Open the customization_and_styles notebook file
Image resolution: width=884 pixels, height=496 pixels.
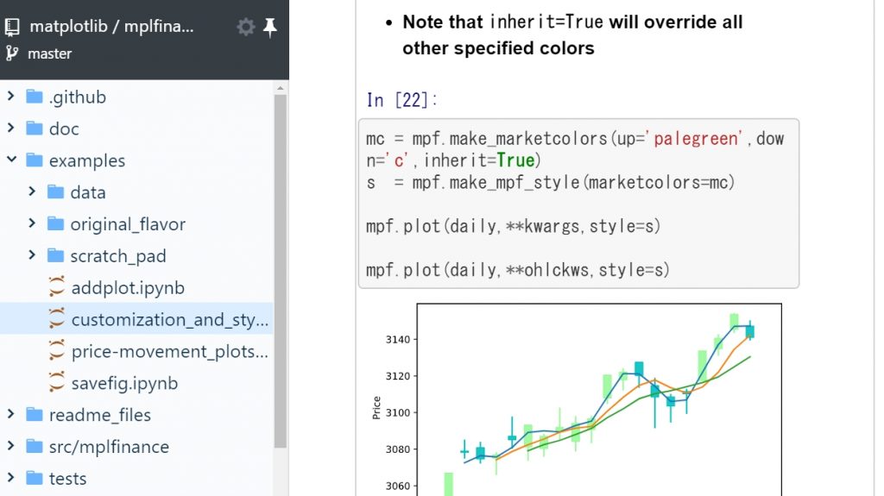click(169, 320)
